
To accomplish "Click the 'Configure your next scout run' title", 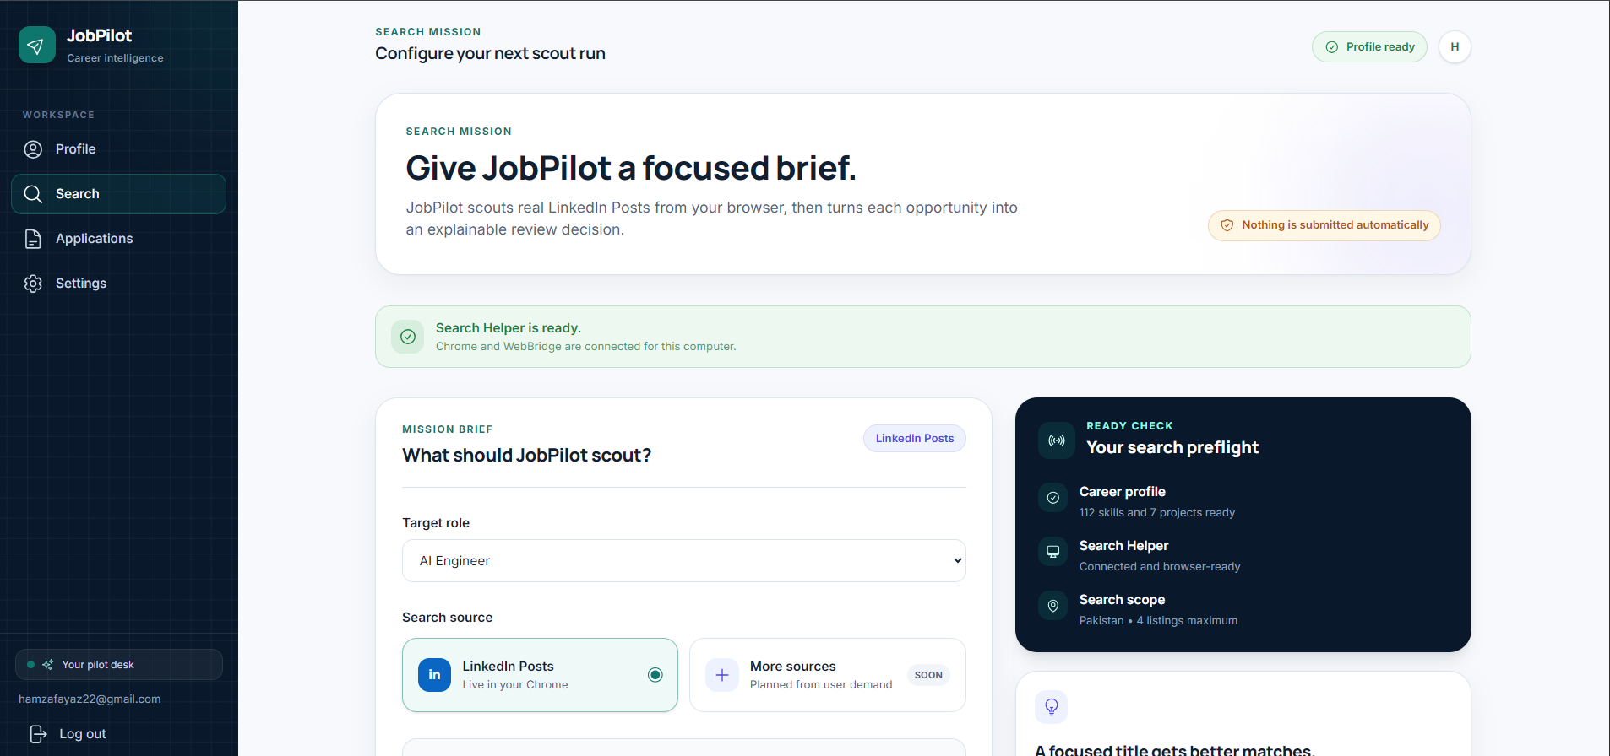I will [x=490, y=53].
